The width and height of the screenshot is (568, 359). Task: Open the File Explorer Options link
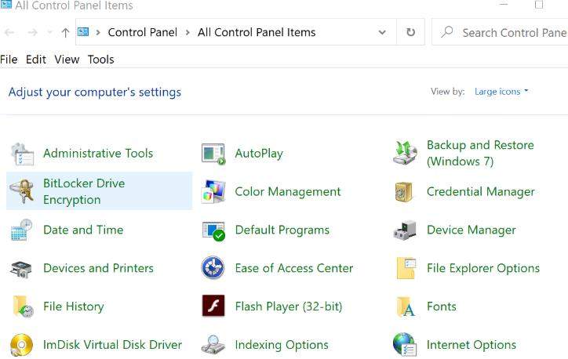coord(482,268)
